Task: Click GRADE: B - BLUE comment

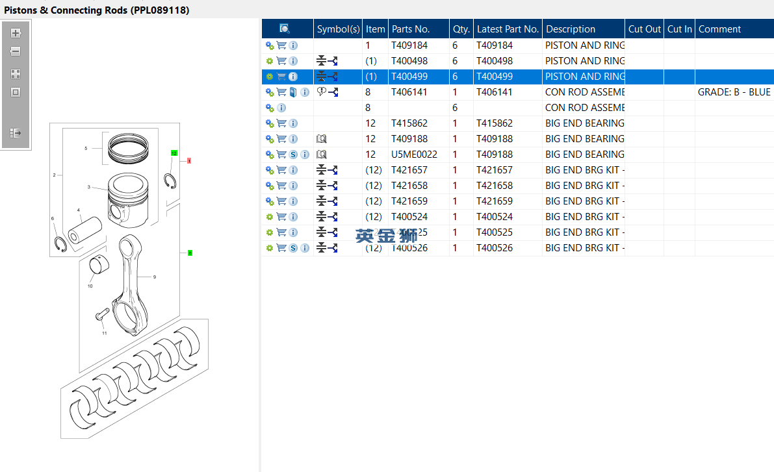Action: click(734, 92)
